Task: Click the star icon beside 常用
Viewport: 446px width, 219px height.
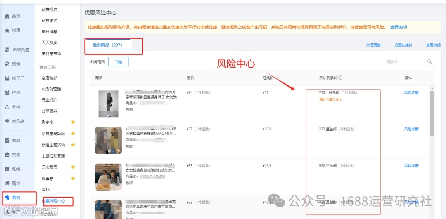Action: (x=7, y=31)
